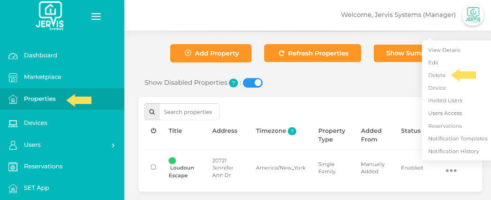
Task: Click the Timezone help question-mark icon
Action: pos(292,131)
